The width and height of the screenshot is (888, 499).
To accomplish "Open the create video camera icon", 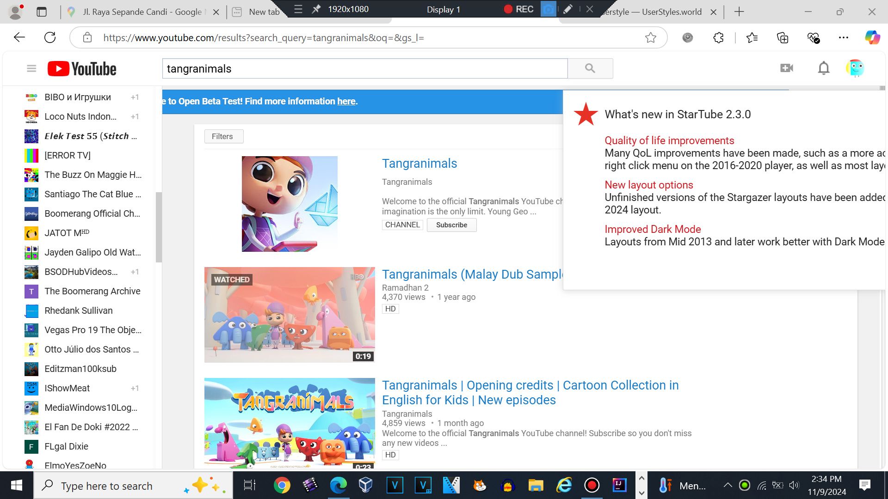I will (786, 68).
